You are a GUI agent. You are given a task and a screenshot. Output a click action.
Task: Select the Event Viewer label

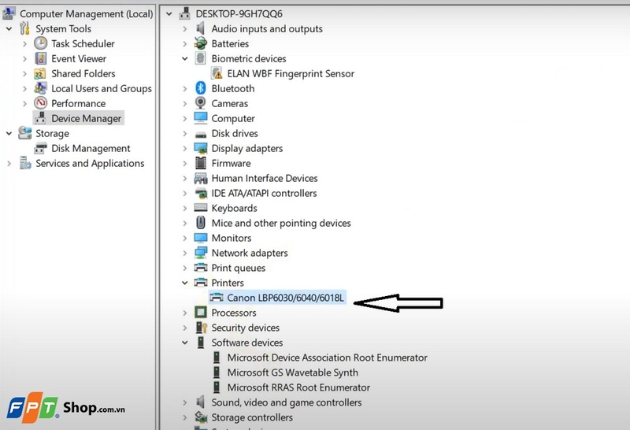[x=79, y=59]
